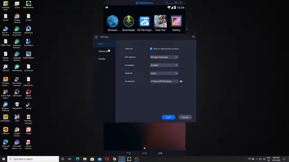Open Opera browser from the taskbar
289x162 pixels.
tap(107, 159)
